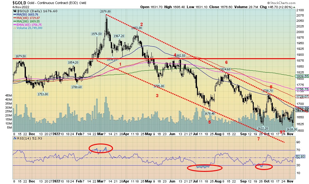Viewport: 309px width, 184px height.
Task: Click red wave label 8 near 1738.70
Action: [271, 87]
